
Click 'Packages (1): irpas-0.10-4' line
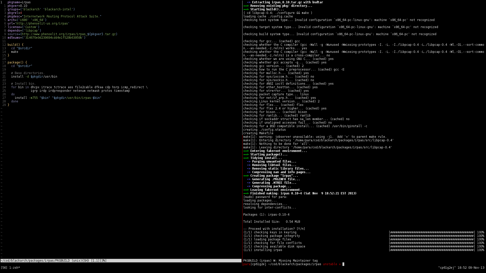click(x=266, y=215)
